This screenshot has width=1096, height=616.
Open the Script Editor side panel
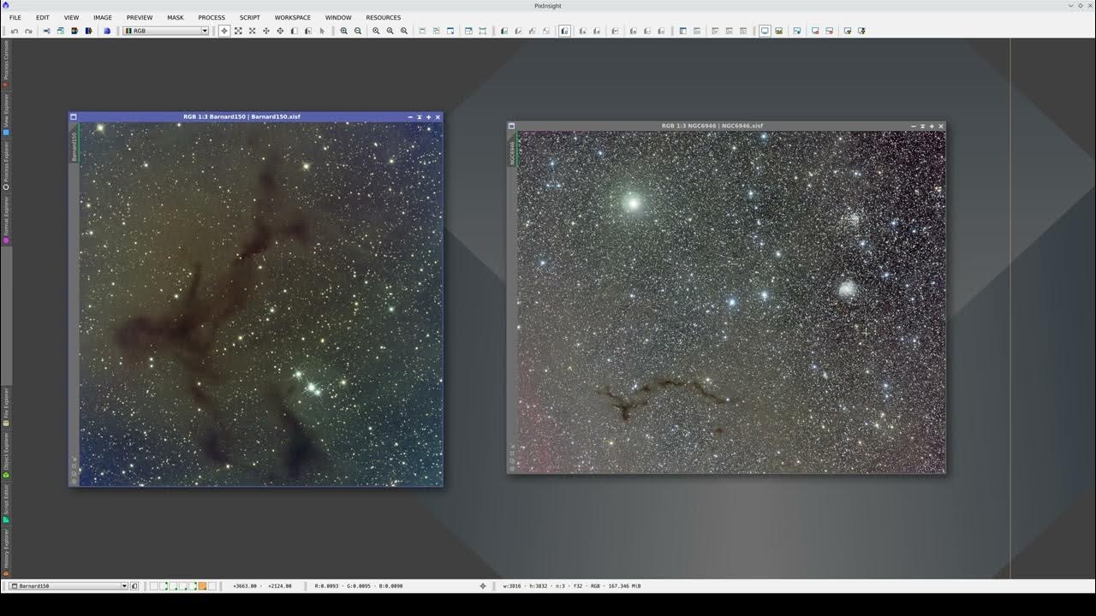click(x=6, y=502)
